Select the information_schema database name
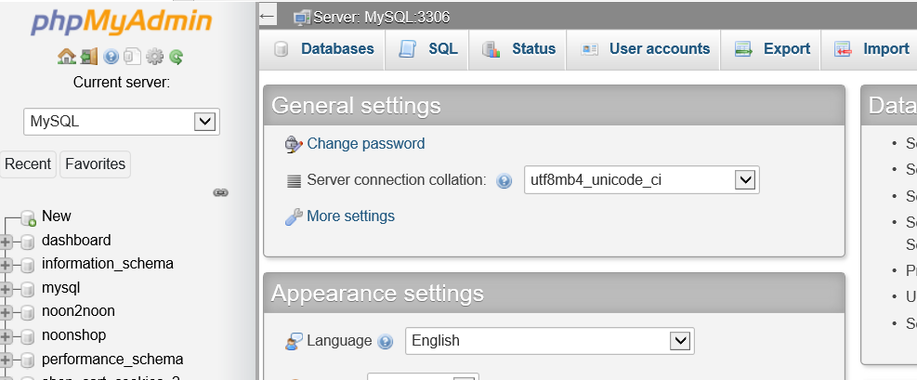 (x=108, y=264)
